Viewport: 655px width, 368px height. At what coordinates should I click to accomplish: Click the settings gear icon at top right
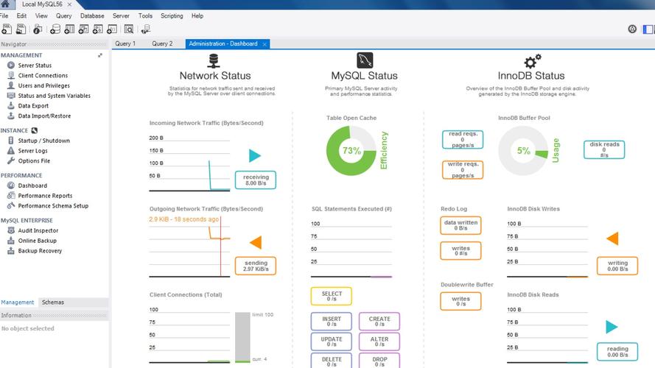pyautogui.click(x=632, y=29)
